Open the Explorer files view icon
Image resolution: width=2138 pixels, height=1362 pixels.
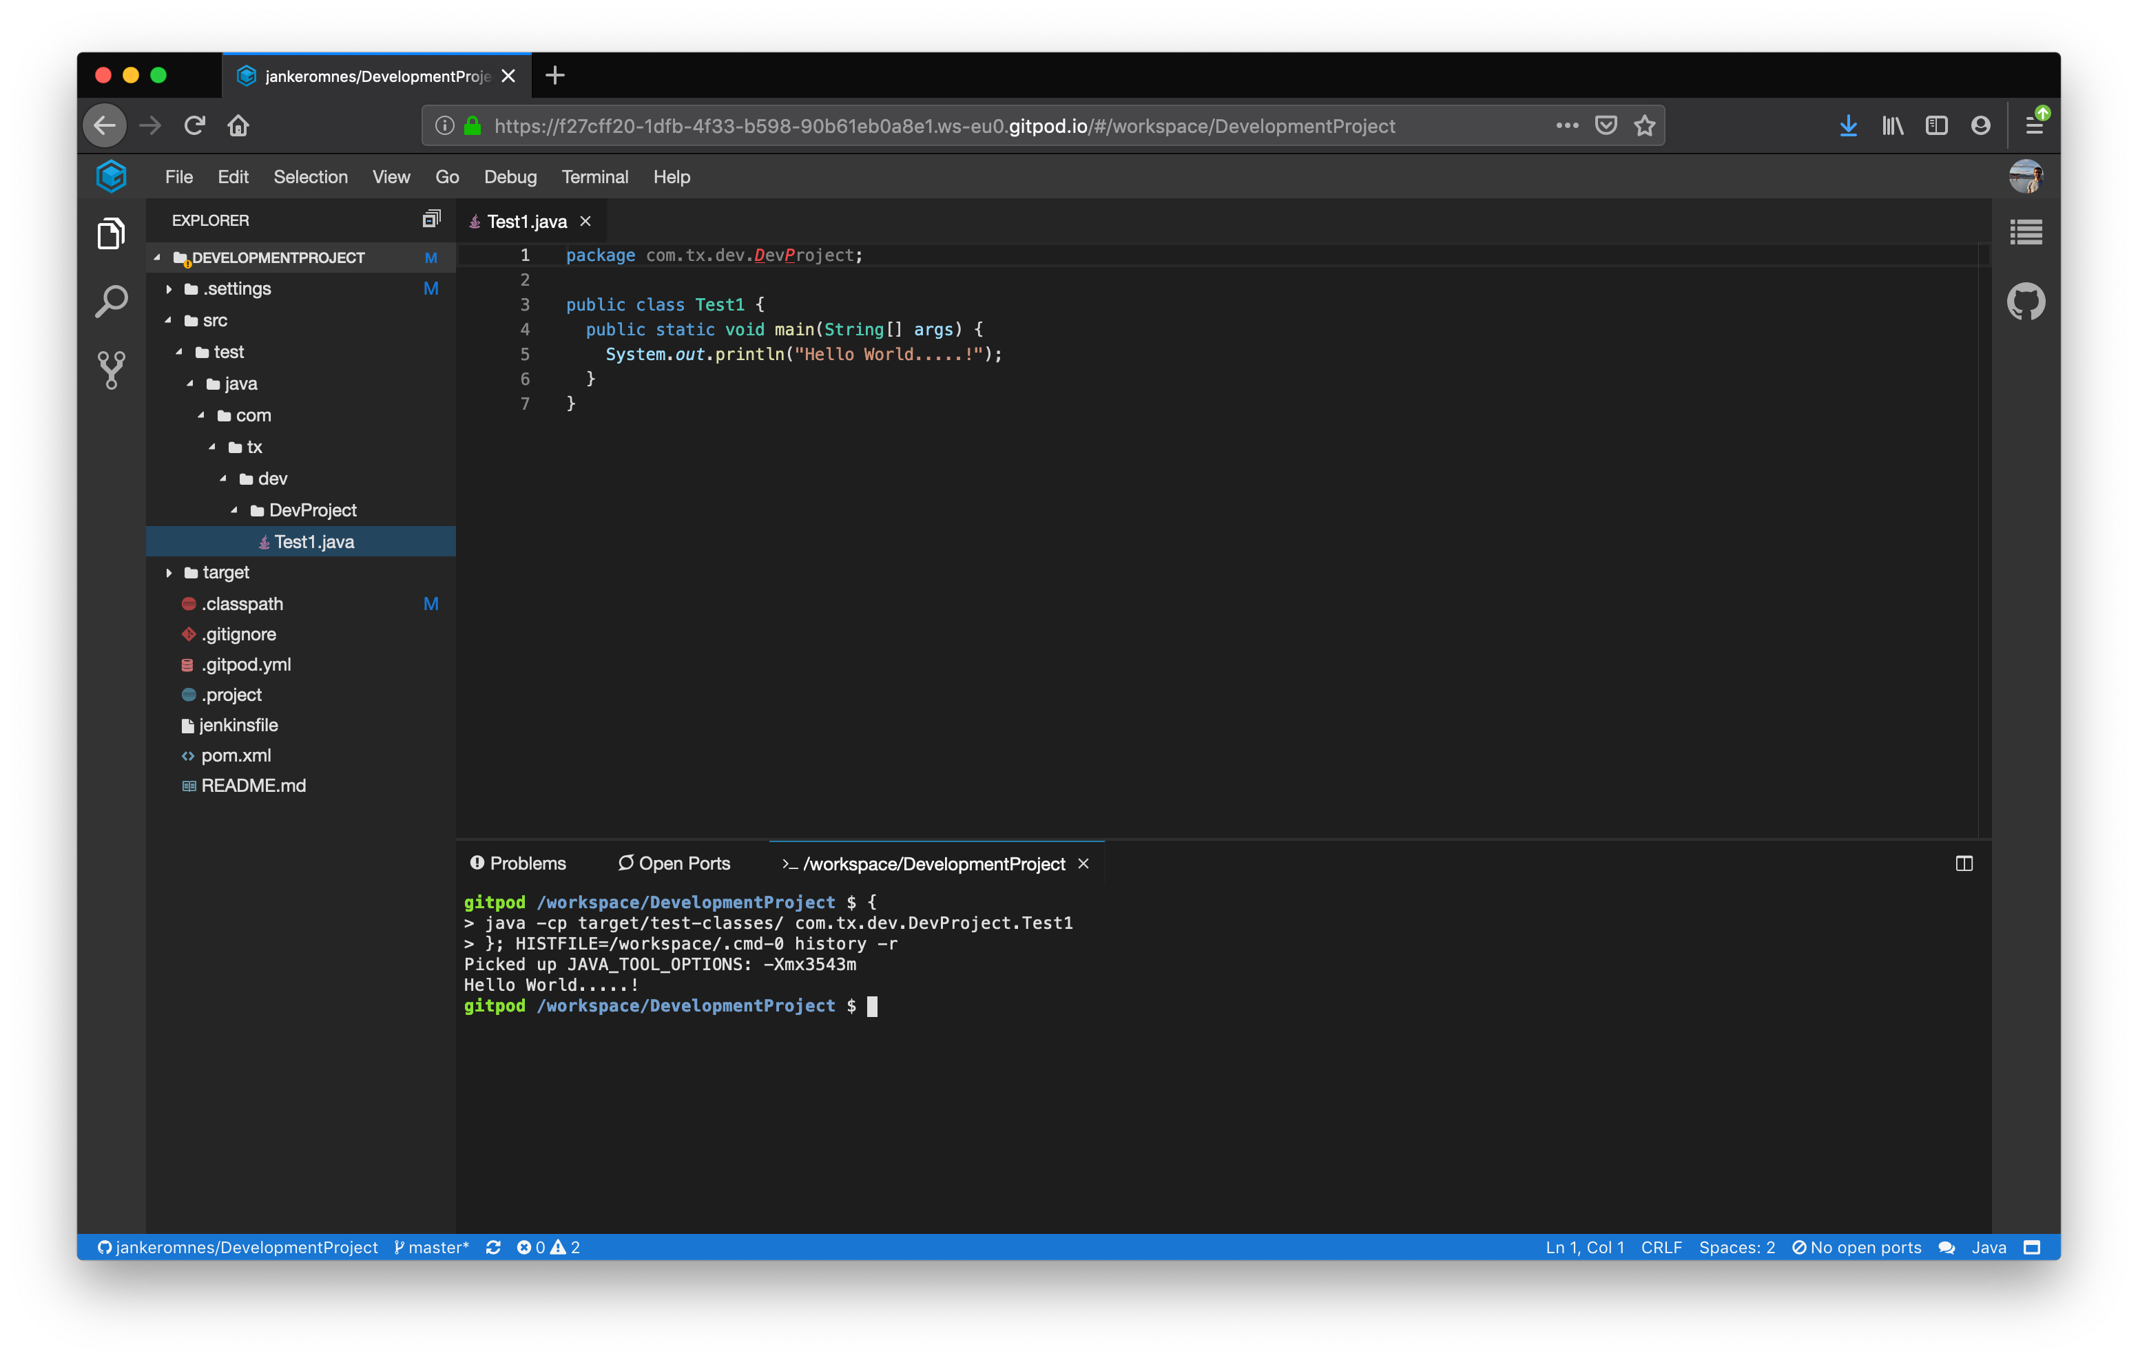tap(111, 233)
